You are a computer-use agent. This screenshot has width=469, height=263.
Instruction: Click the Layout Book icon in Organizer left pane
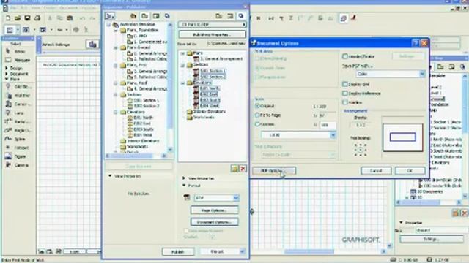coord(156,16)
